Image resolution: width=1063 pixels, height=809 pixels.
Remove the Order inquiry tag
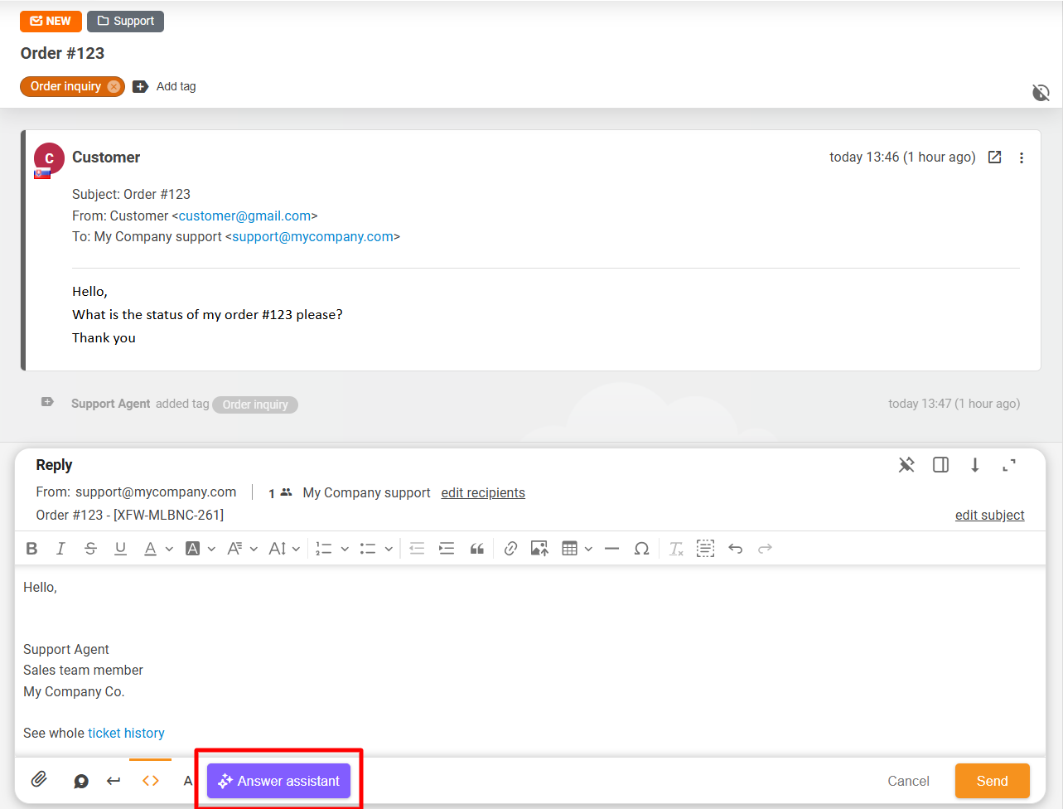pos(114,86)
